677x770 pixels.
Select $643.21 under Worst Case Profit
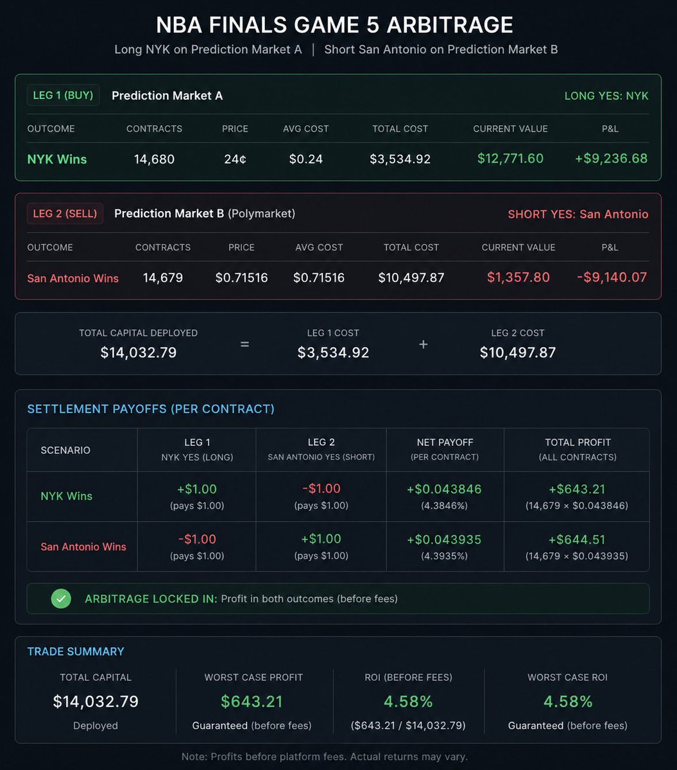pos(252,701)
